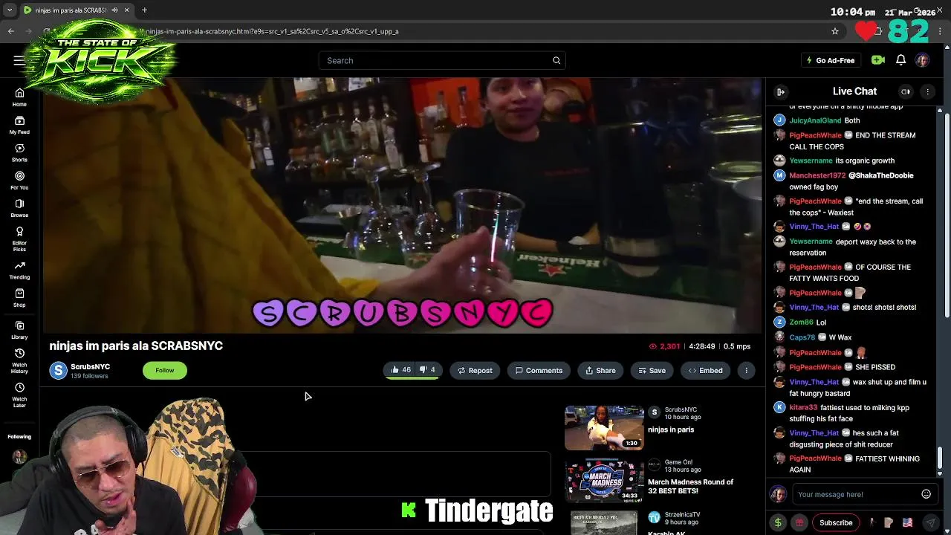
Task: Click the Search input box
Action: point(435,60)
